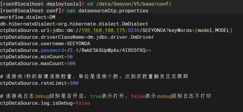The height and width of the screenshot is (112, 243).
Task: Click the username value SEEYONOA
Action: click(78, 44)
